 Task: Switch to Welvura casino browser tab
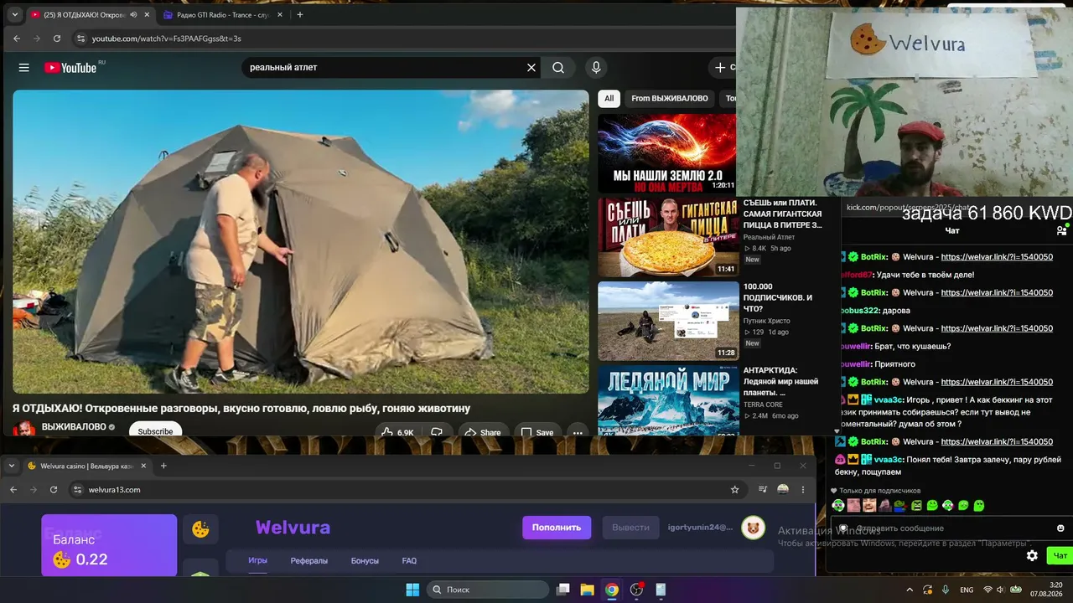pyautogui.click(x=86, y=466)
